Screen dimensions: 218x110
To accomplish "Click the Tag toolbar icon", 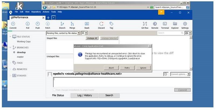I will point(111,24).
